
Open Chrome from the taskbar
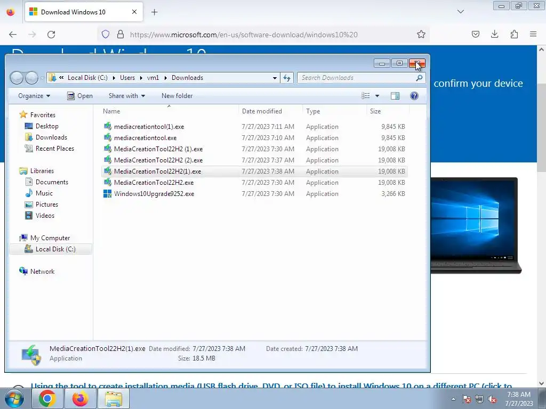[x=47, y=398]
